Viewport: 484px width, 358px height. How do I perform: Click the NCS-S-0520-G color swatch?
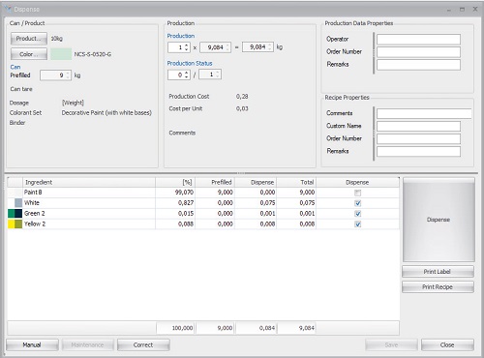61,54
